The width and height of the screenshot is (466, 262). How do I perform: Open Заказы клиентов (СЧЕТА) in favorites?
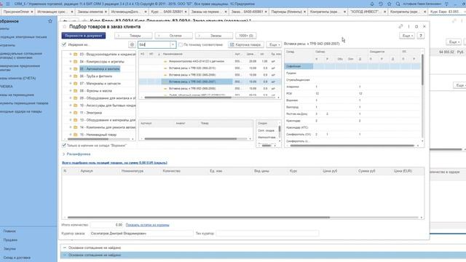17,78
